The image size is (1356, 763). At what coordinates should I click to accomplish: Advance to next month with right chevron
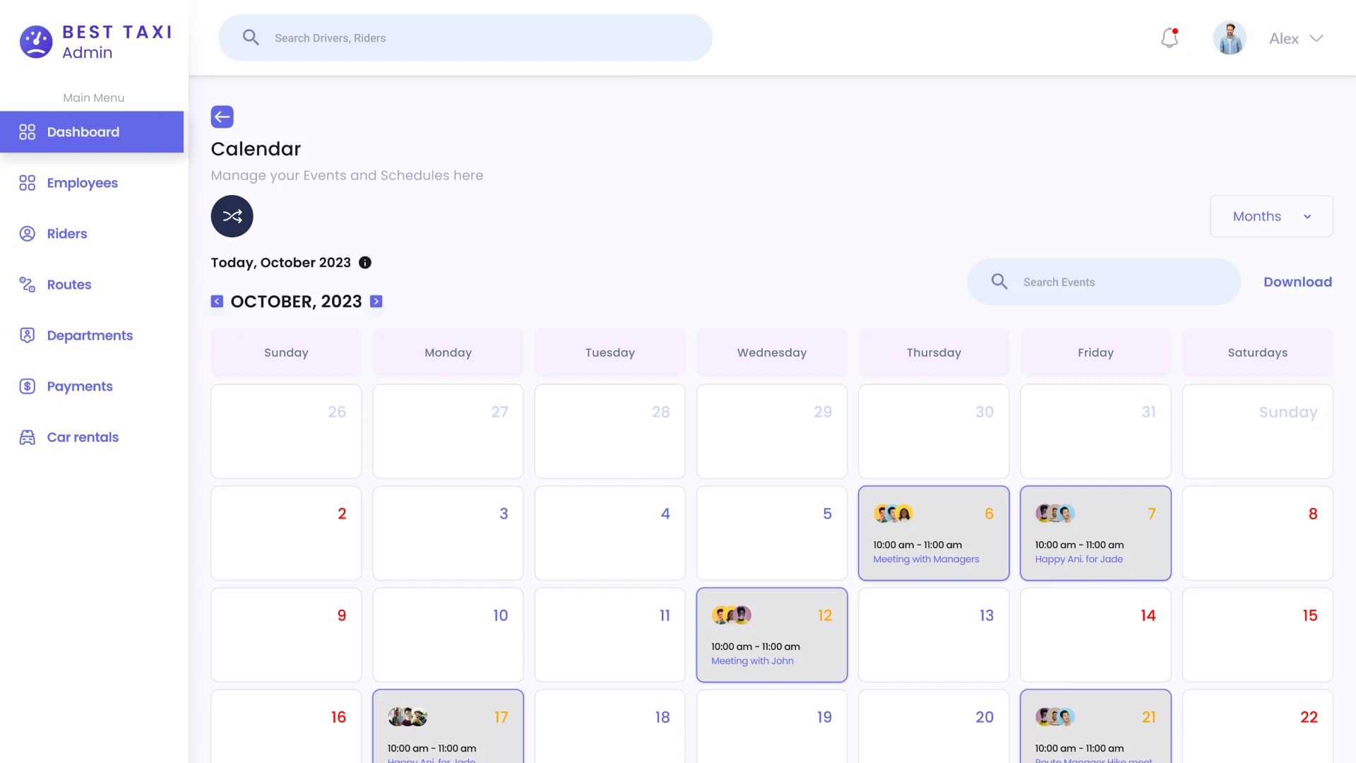click(376, 301)
